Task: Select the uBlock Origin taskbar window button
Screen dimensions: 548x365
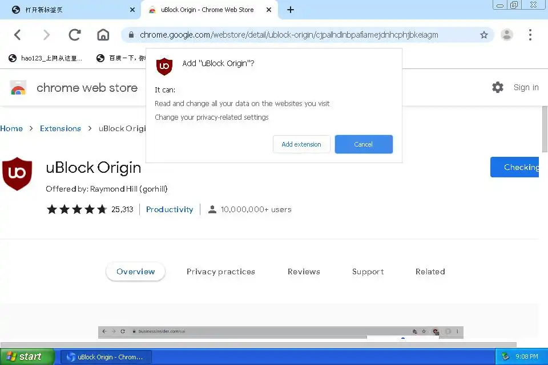Action: [x=106, y=357]
